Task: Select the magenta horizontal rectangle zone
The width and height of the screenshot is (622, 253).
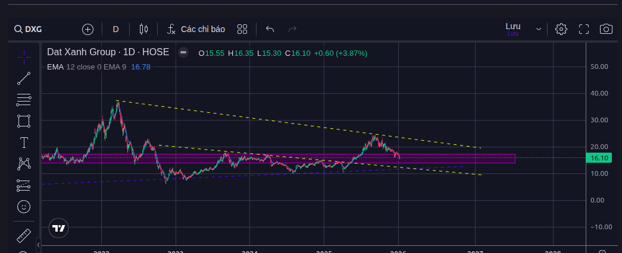Action: coord(278,159)
